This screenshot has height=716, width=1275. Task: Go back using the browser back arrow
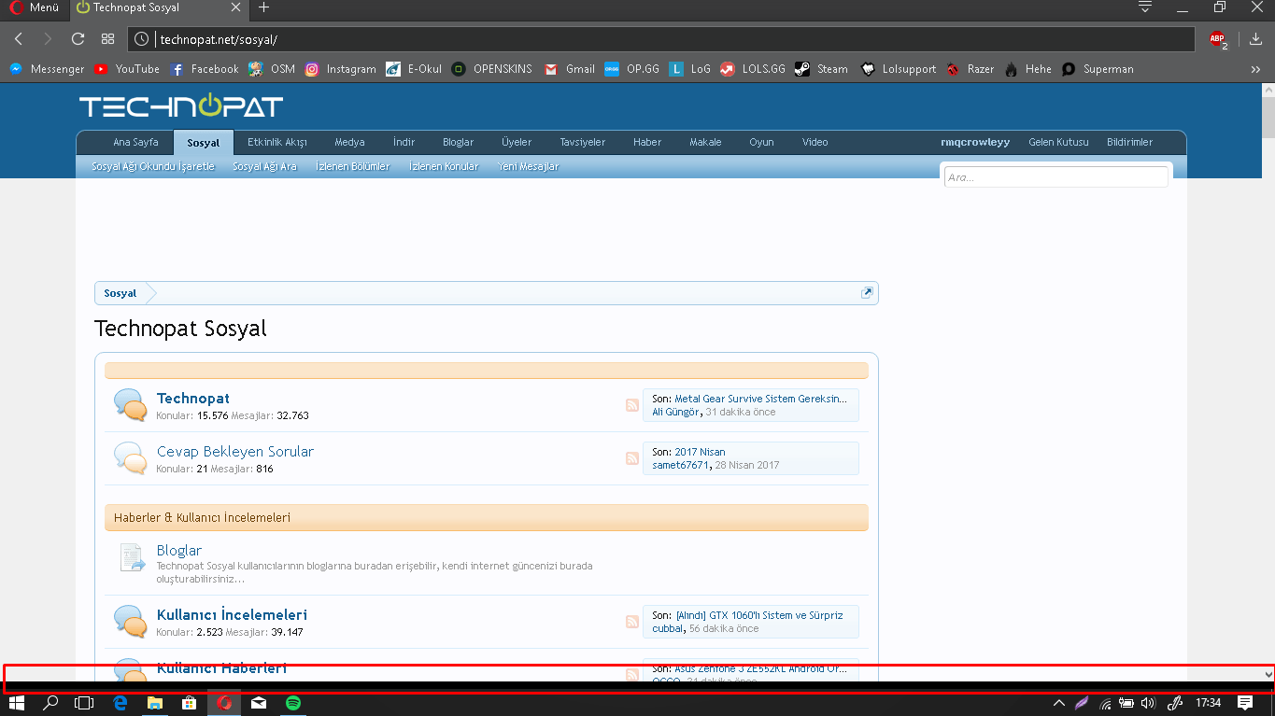pyautogui.click(x=19, y=39)
